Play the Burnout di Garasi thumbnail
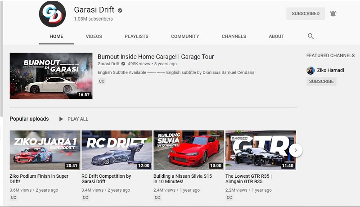Viewport: 360px width, 207px height. click(x=51, y=76)
